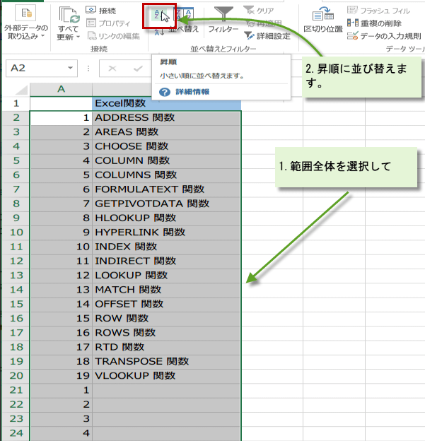425x441 pixels.
Task: Click 重複の削除 remove duplicates
Action: tap(374, 23)
